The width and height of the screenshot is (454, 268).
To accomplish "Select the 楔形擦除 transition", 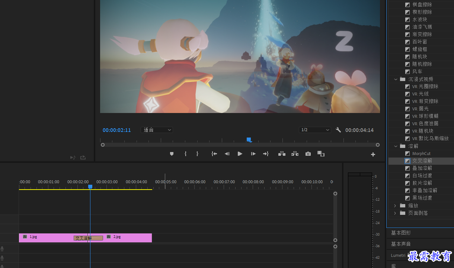I will pyautogui.click(x=422, y=12).
